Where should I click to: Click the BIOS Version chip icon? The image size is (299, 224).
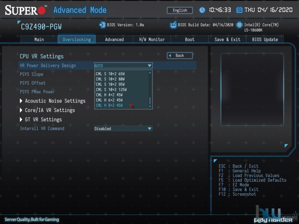(x=102, y=25)
